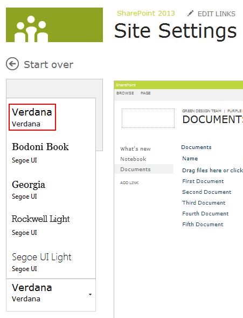
Task: Open the BROWSE tab in the preview ribbon
Action: pos(125,93)
